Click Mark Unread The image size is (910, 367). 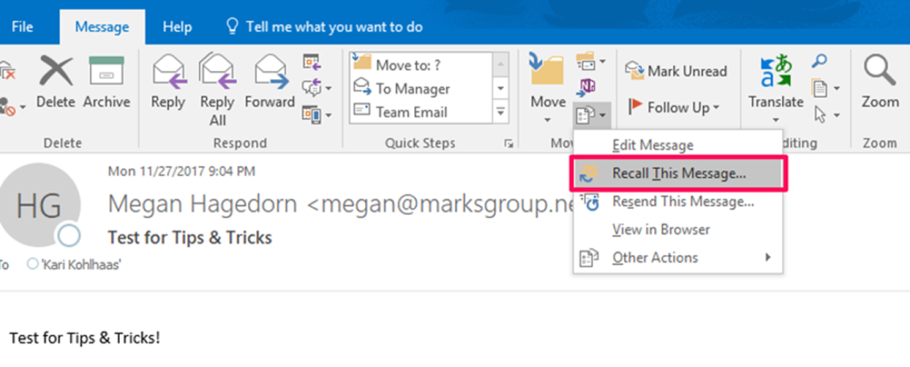tap(675, 71)
